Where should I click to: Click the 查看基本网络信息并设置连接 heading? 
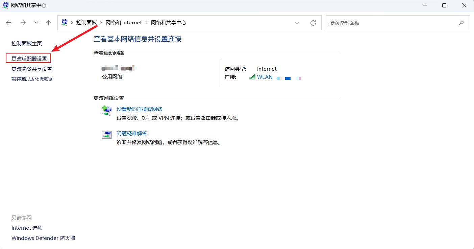pyautogui.click(x=138, y=39)
